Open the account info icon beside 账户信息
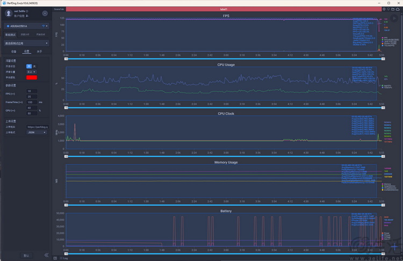 (x=27, y=16)
